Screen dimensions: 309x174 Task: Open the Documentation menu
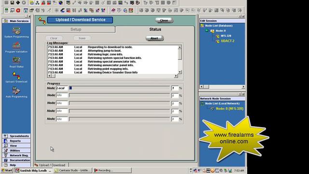[x=16, y=160]
